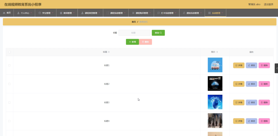Open the 课程信息管理 menu
The height and width of the screenshot is (136, 278).
116,13
